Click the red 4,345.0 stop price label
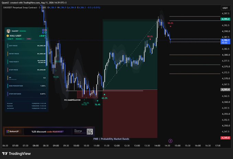Image resolution: width=233 pixels, height=159 pixels. (225, 138)
